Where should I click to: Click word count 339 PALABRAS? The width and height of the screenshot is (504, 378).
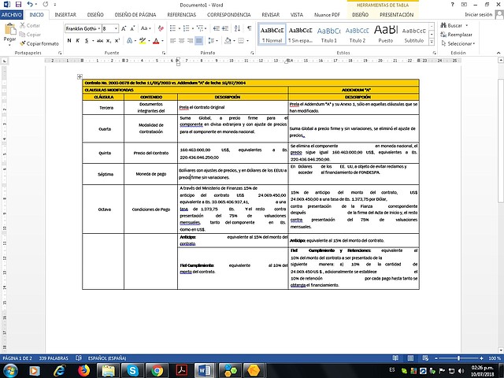coord(54,358)
